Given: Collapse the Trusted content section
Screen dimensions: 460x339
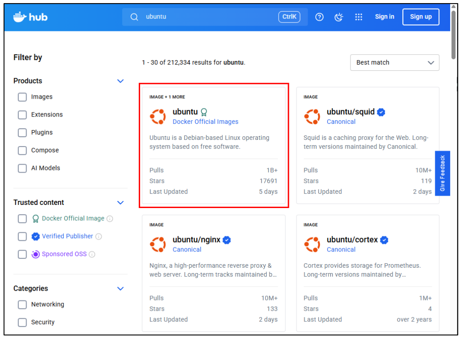Looking at the screenshot, I should point(120,203).
